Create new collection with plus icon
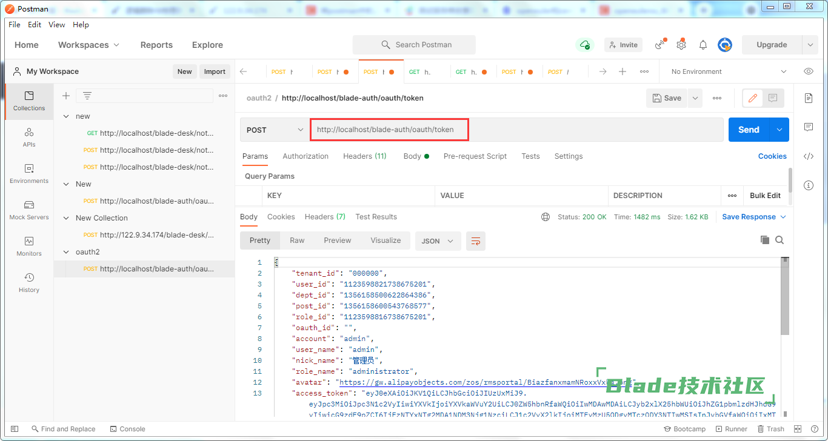Screen dimensions: 828x441 (66, 96)
